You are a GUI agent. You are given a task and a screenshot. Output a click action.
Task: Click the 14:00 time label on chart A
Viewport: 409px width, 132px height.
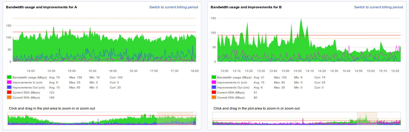[31, 71]
